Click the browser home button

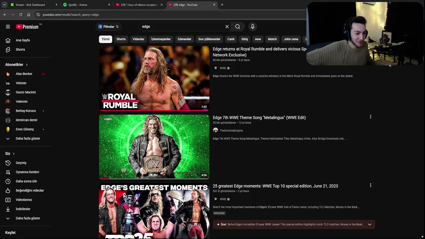click(29, 15)
